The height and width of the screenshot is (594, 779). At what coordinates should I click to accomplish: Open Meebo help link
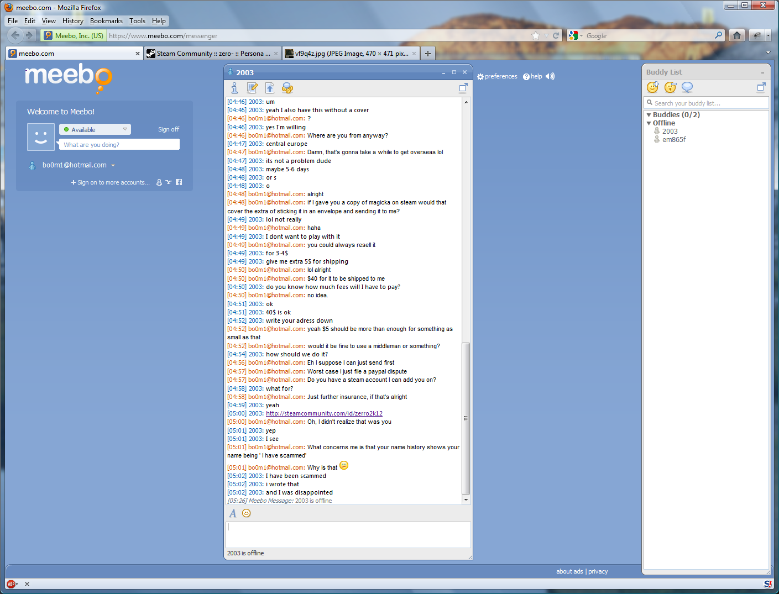pyautogui.click(x=533, y=77)
